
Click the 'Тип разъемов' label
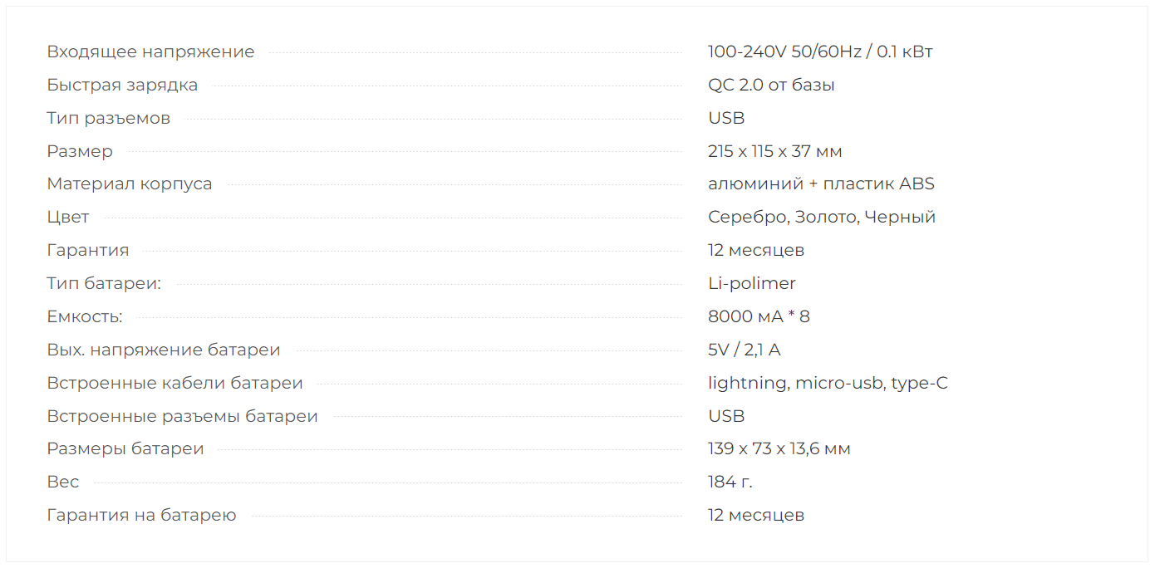click(x=108, y=118)
